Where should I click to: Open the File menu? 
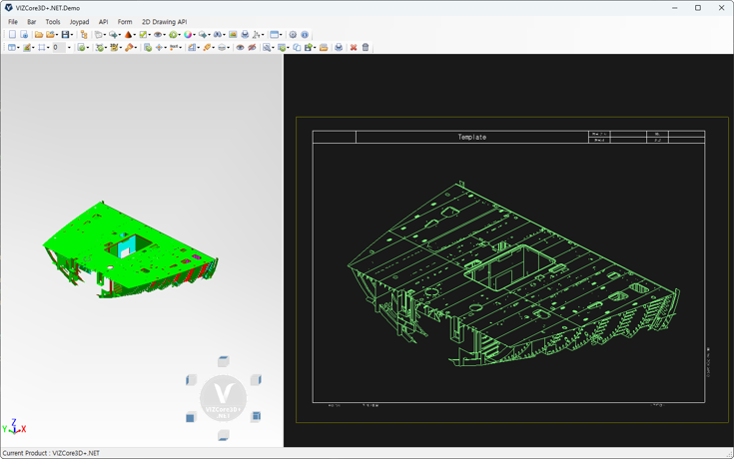pos(13,22)
